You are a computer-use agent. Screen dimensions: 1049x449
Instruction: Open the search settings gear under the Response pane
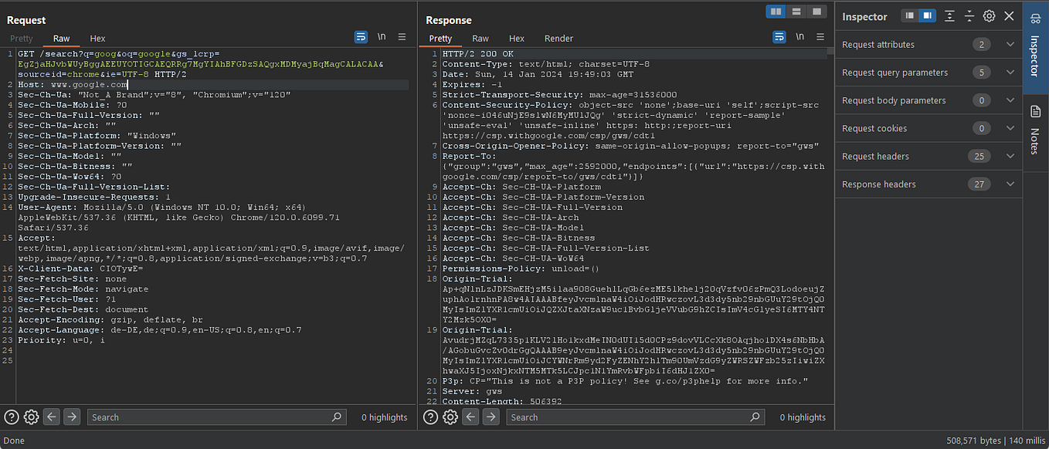coord(450,417)
